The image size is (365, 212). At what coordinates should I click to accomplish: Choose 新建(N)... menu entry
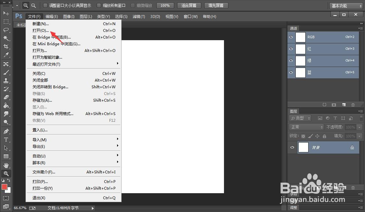coord(74,24)
